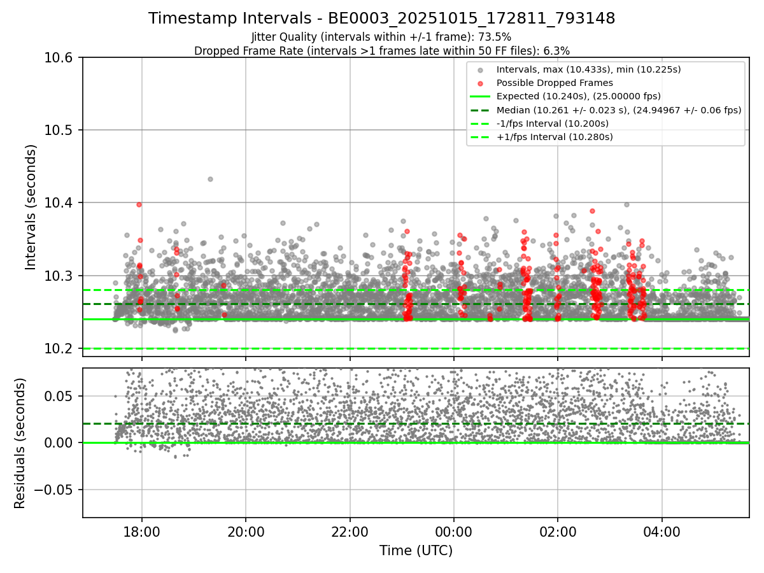Click the dark green dashed Median legend sample
Viewport: 764px width, 573px height.
coord(480,110)
